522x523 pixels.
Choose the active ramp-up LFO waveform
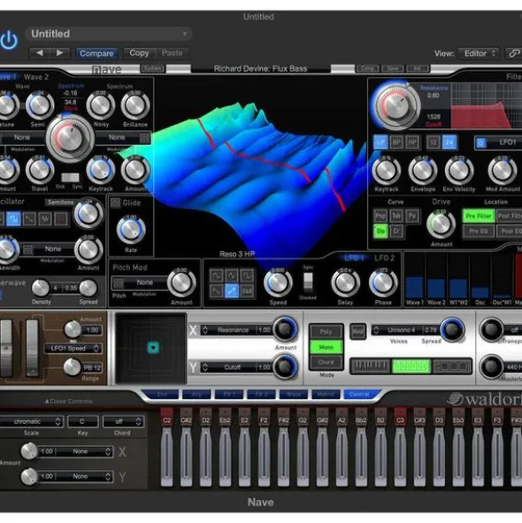pos(232,291)
